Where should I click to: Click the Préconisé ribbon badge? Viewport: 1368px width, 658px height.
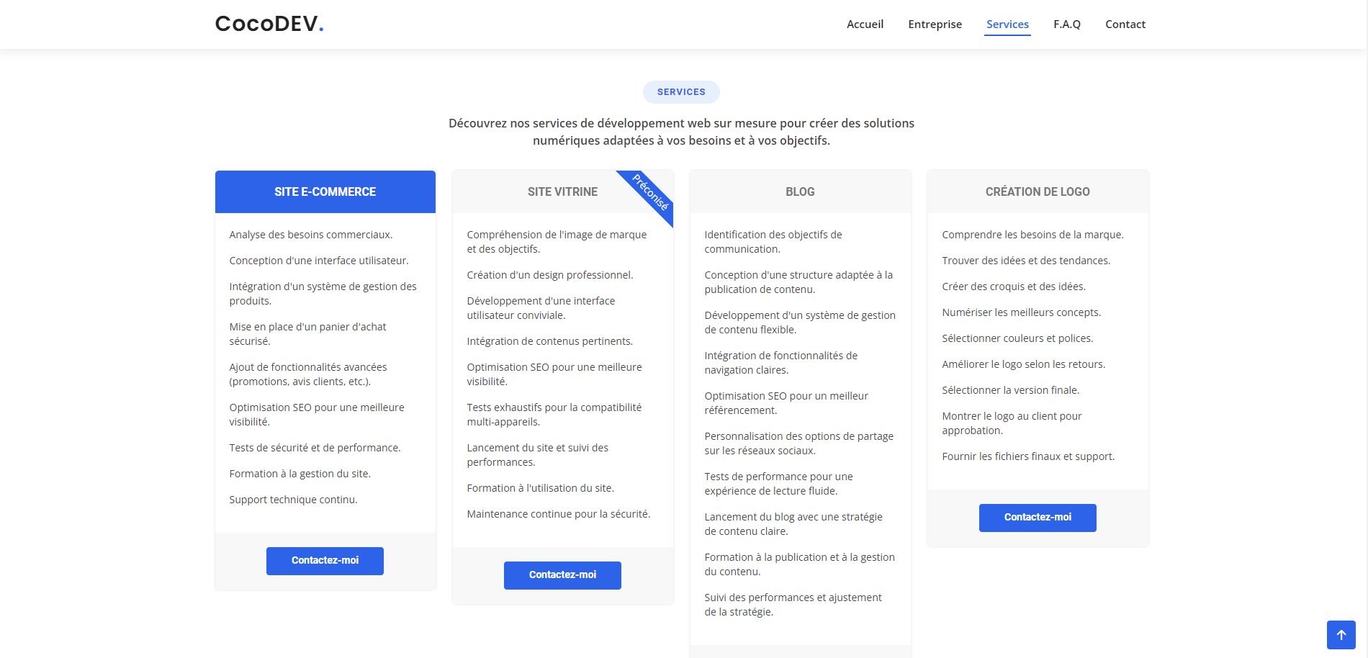(651, 192)
